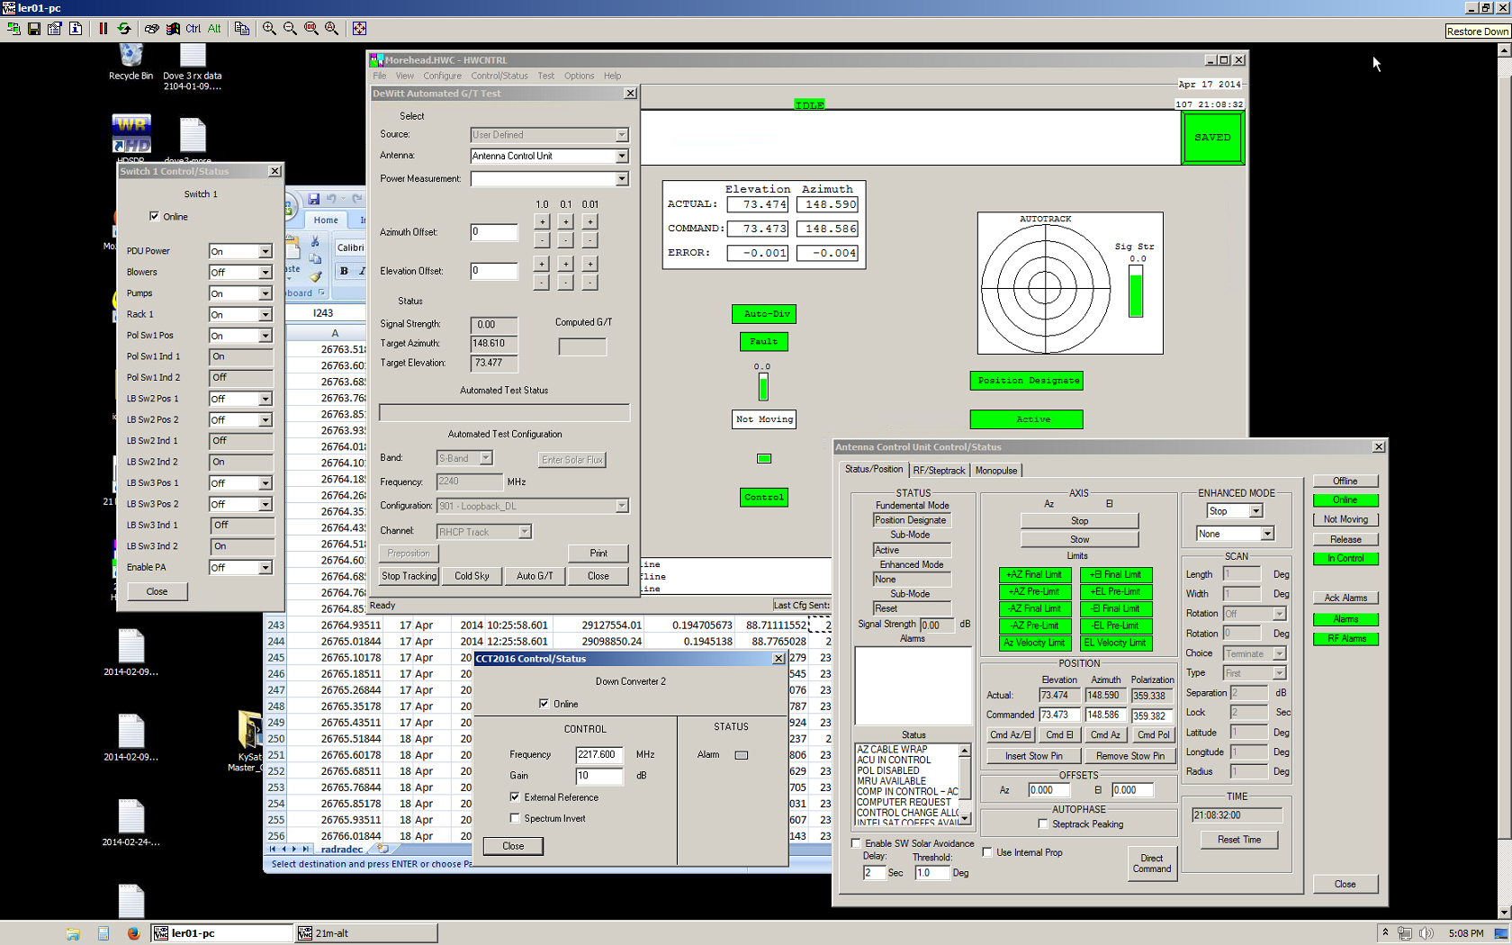
Task: Open the Configure menu in HWCNTRL
Action: [442, 76]
